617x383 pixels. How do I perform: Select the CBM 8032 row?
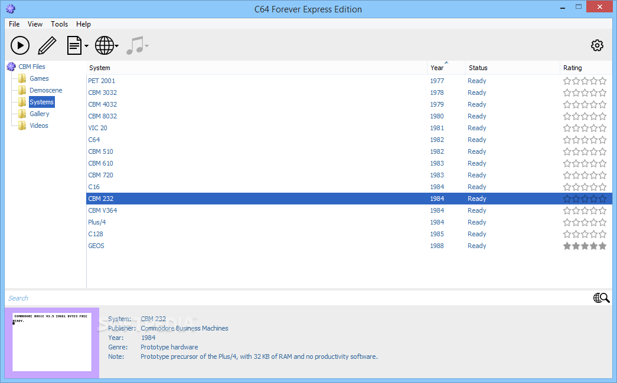tap(349, 116)
